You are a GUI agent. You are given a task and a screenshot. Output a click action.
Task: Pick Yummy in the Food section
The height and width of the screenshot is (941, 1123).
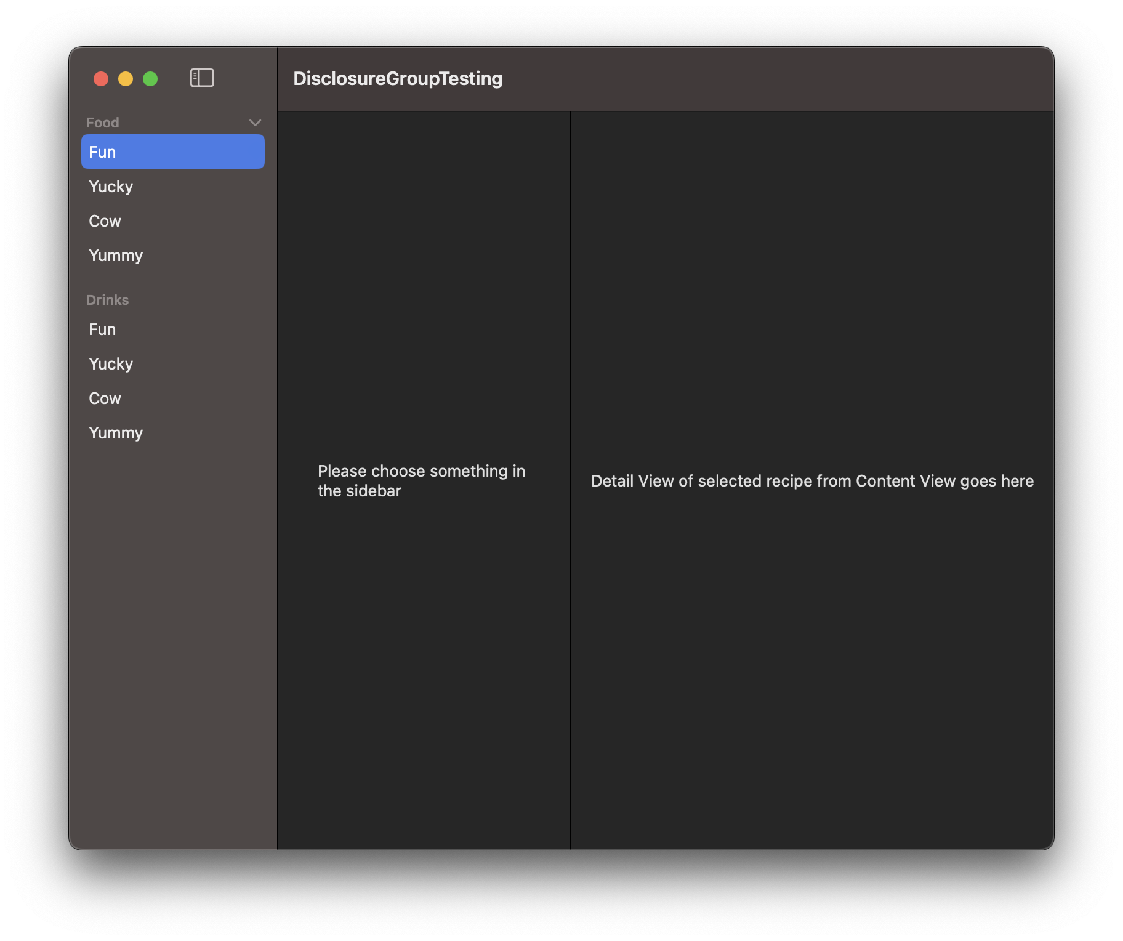coord(116,256)
